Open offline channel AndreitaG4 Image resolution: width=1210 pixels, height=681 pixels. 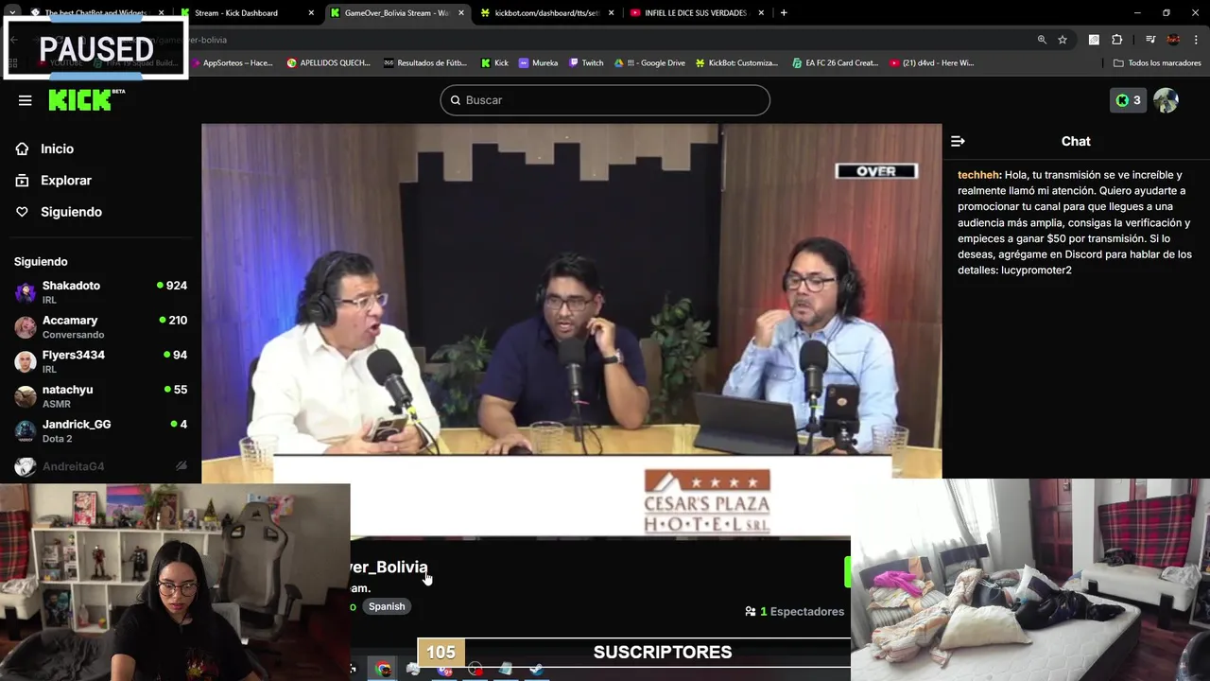[x=100, y=466]
